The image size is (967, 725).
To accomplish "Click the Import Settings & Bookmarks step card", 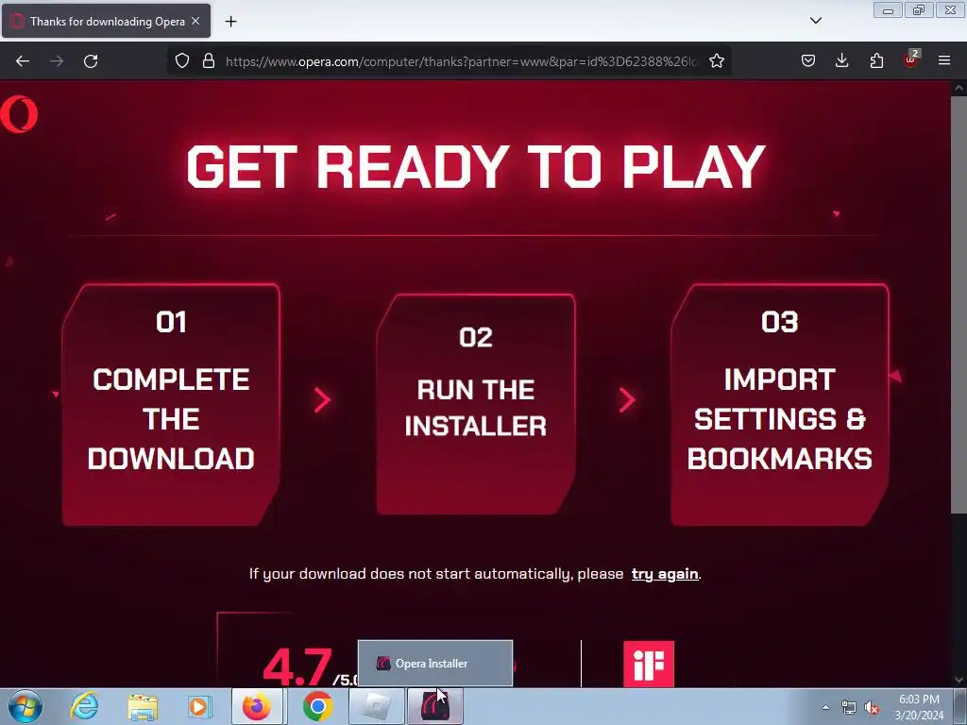I will tap(779, 404).
